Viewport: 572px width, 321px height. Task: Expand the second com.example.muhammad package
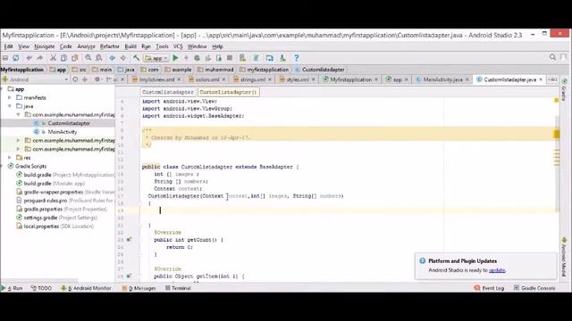click(18, 140)
